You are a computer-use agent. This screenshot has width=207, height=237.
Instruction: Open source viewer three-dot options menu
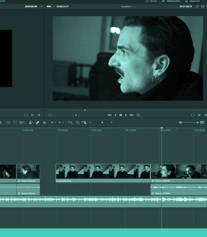click(41, 6)
